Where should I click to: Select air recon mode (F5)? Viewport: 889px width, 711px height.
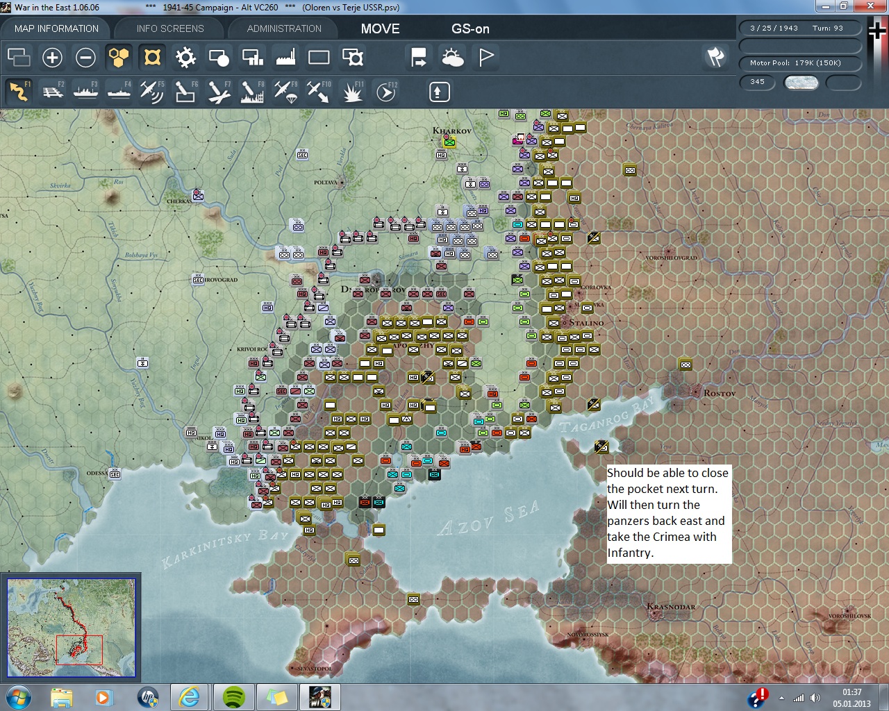coord(152,92)
